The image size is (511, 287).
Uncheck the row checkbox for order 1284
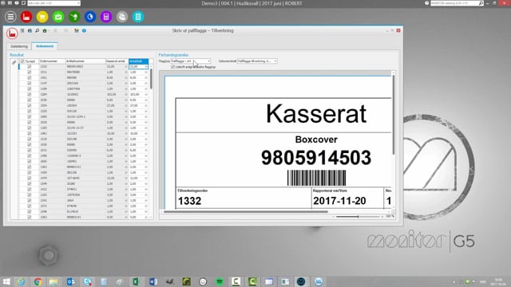30,94
